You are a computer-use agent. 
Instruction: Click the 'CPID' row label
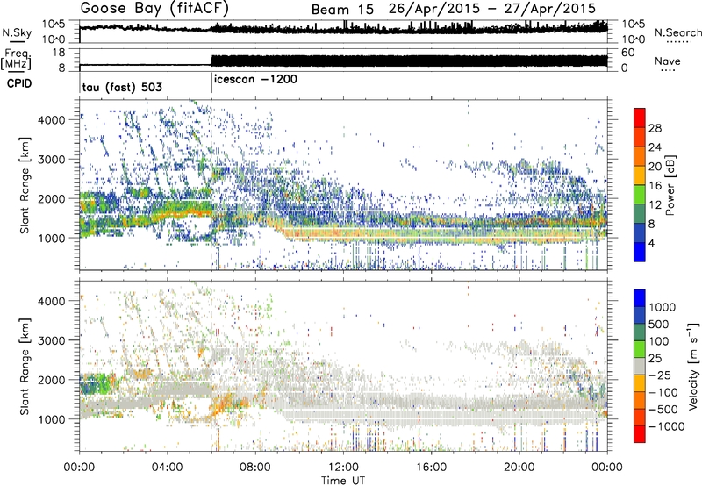[x=19, y=83]
